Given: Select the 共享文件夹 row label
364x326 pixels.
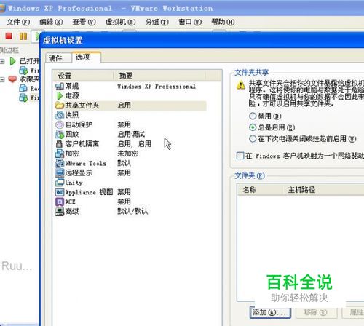Looking at the screenshot, I should click(82, 106).
